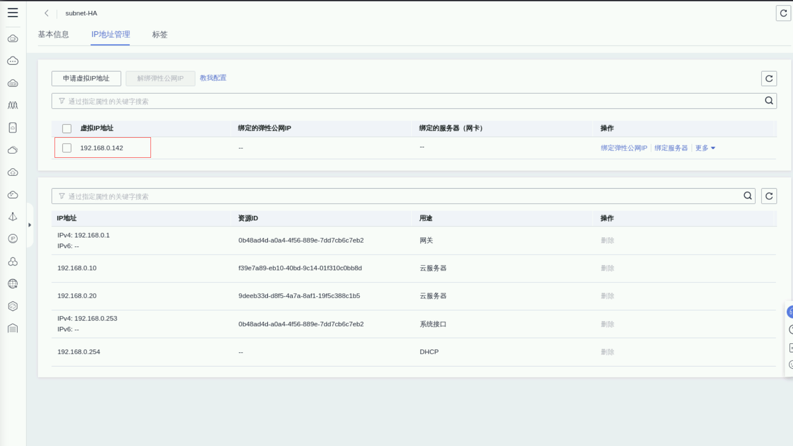Open the globe sidebar icon
The image size is (793, 446).
pos(13,284)
